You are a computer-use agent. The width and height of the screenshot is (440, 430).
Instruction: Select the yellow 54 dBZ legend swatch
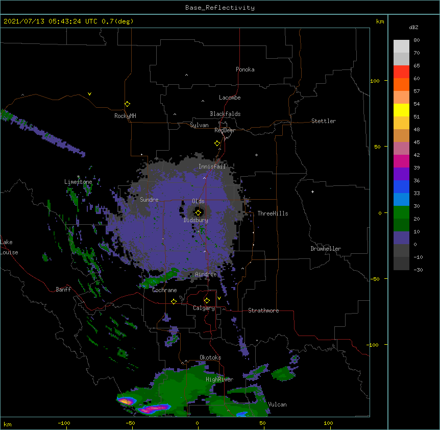(x=401, y=110)
